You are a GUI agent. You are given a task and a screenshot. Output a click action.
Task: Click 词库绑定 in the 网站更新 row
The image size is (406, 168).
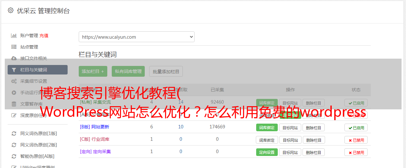[267, 127]
